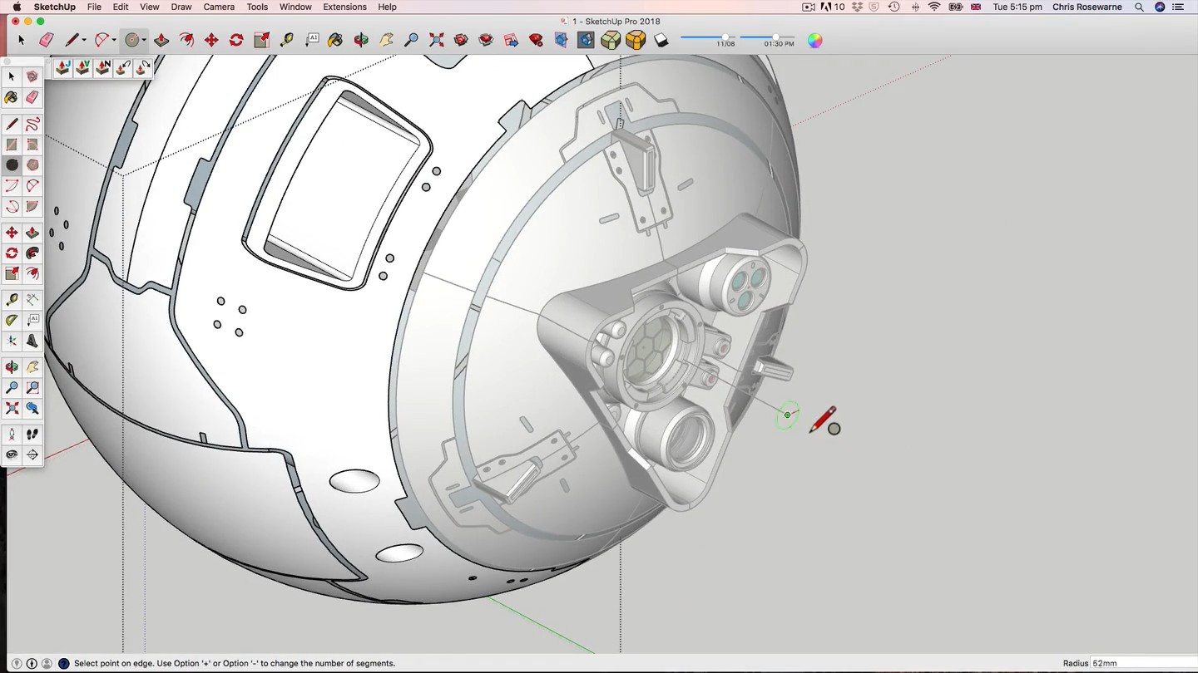Image resolution: width=1198 pixels, height=673 pixels.
Task: Select the Freehand drawing tool
Action: [x=32, y=125]
